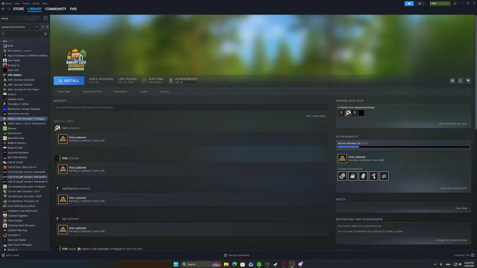Open the Help menu

pos(45,3)
